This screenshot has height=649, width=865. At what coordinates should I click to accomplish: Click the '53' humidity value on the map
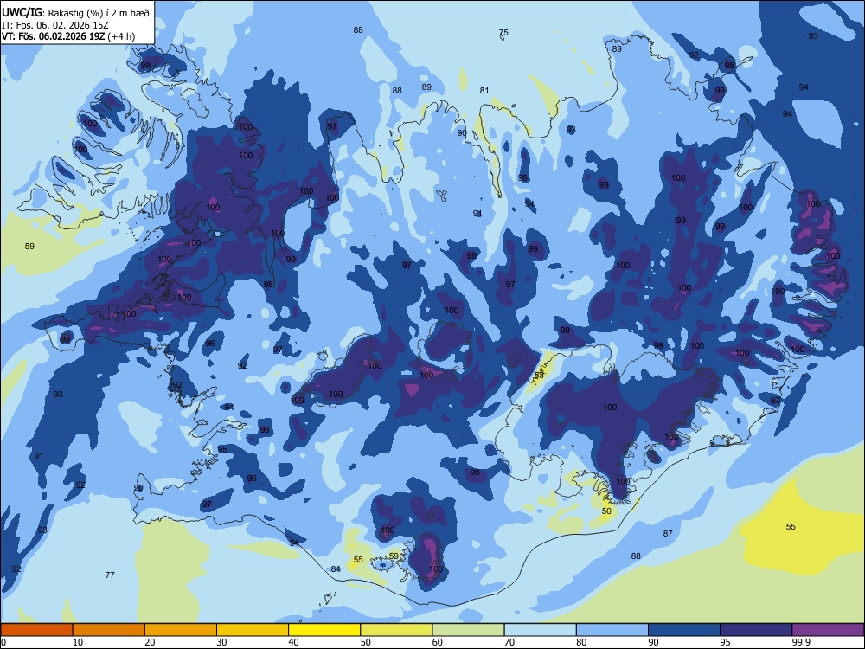(x=539, y=375)
